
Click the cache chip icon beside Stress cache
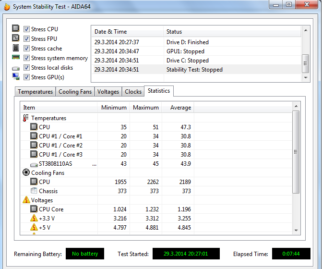pos(16,48)
